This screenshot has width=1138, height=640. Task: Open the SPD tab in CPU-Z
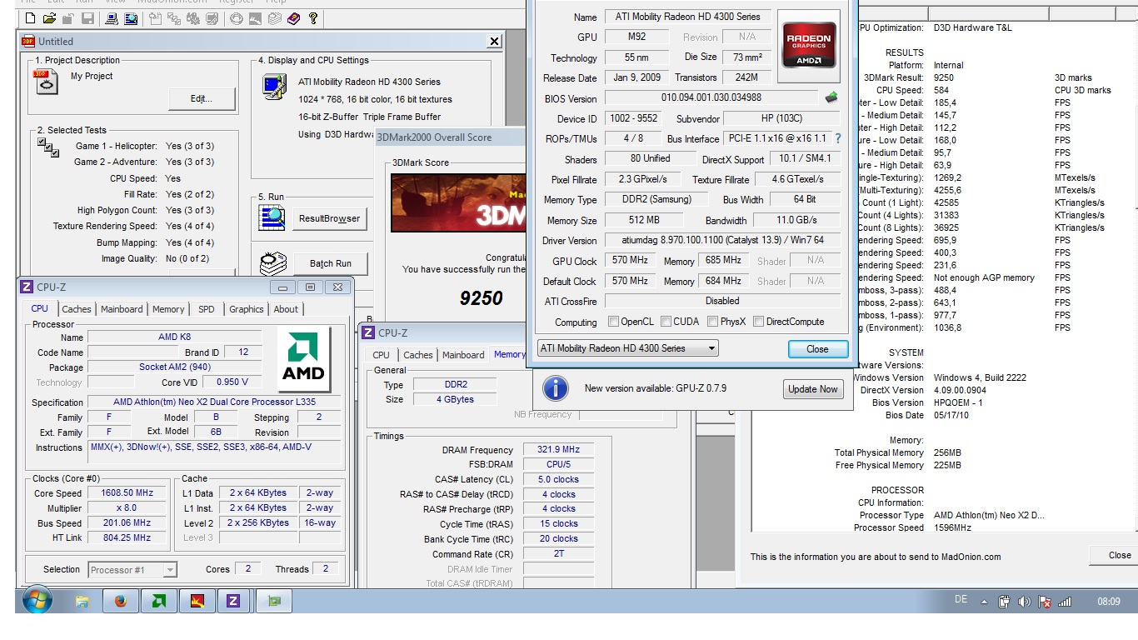pos(207,309)
